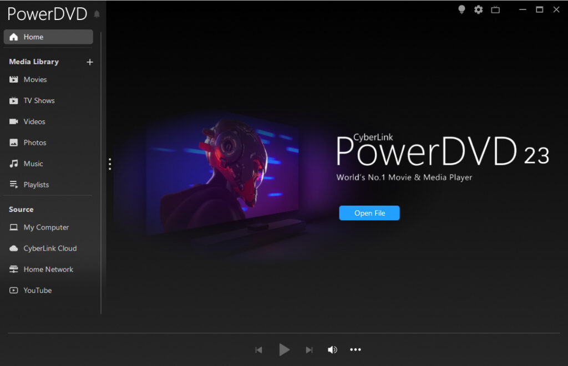Minimize the PowerDVD window
Screen dimensions: 568x366
(x=523, y=10)
